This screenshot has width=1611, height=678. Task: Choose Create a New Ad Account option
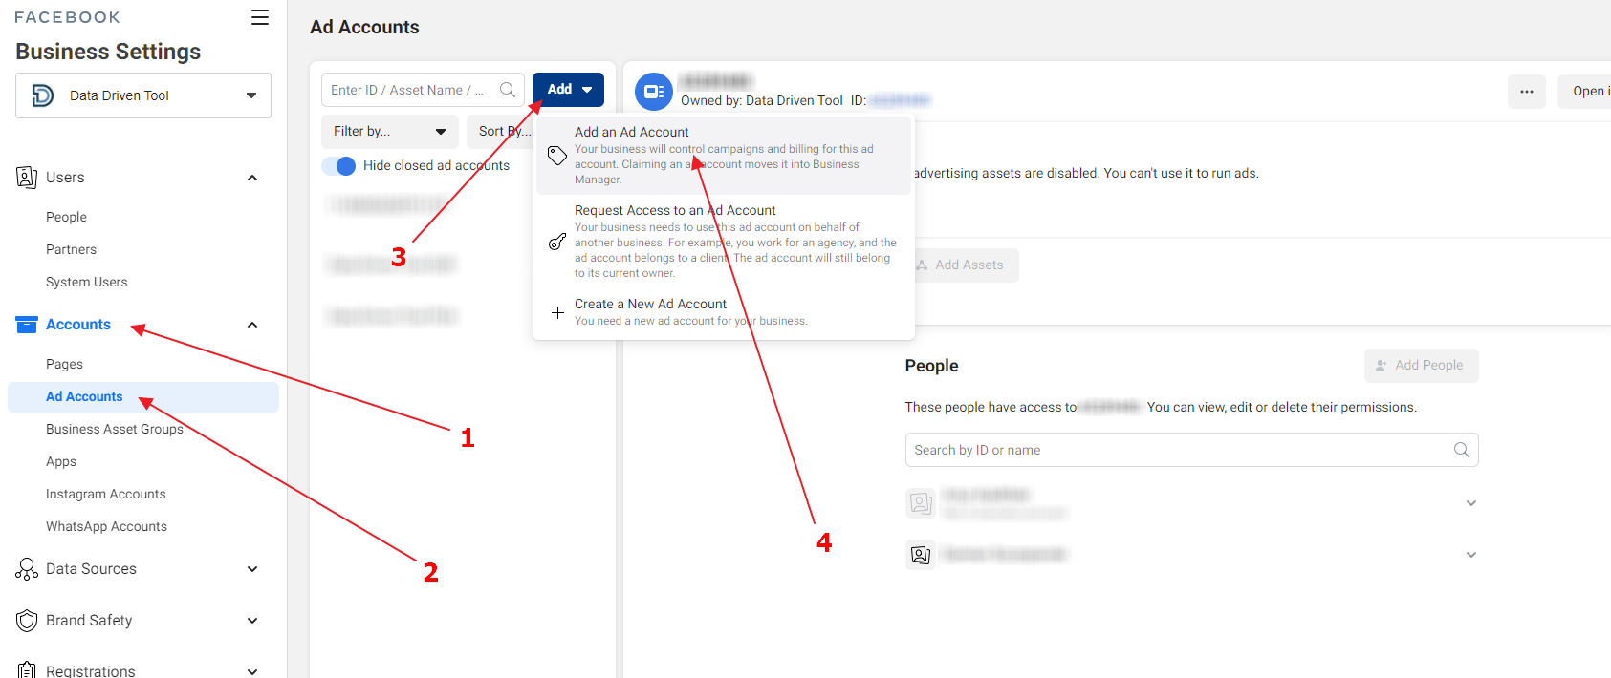pos(650,305)
